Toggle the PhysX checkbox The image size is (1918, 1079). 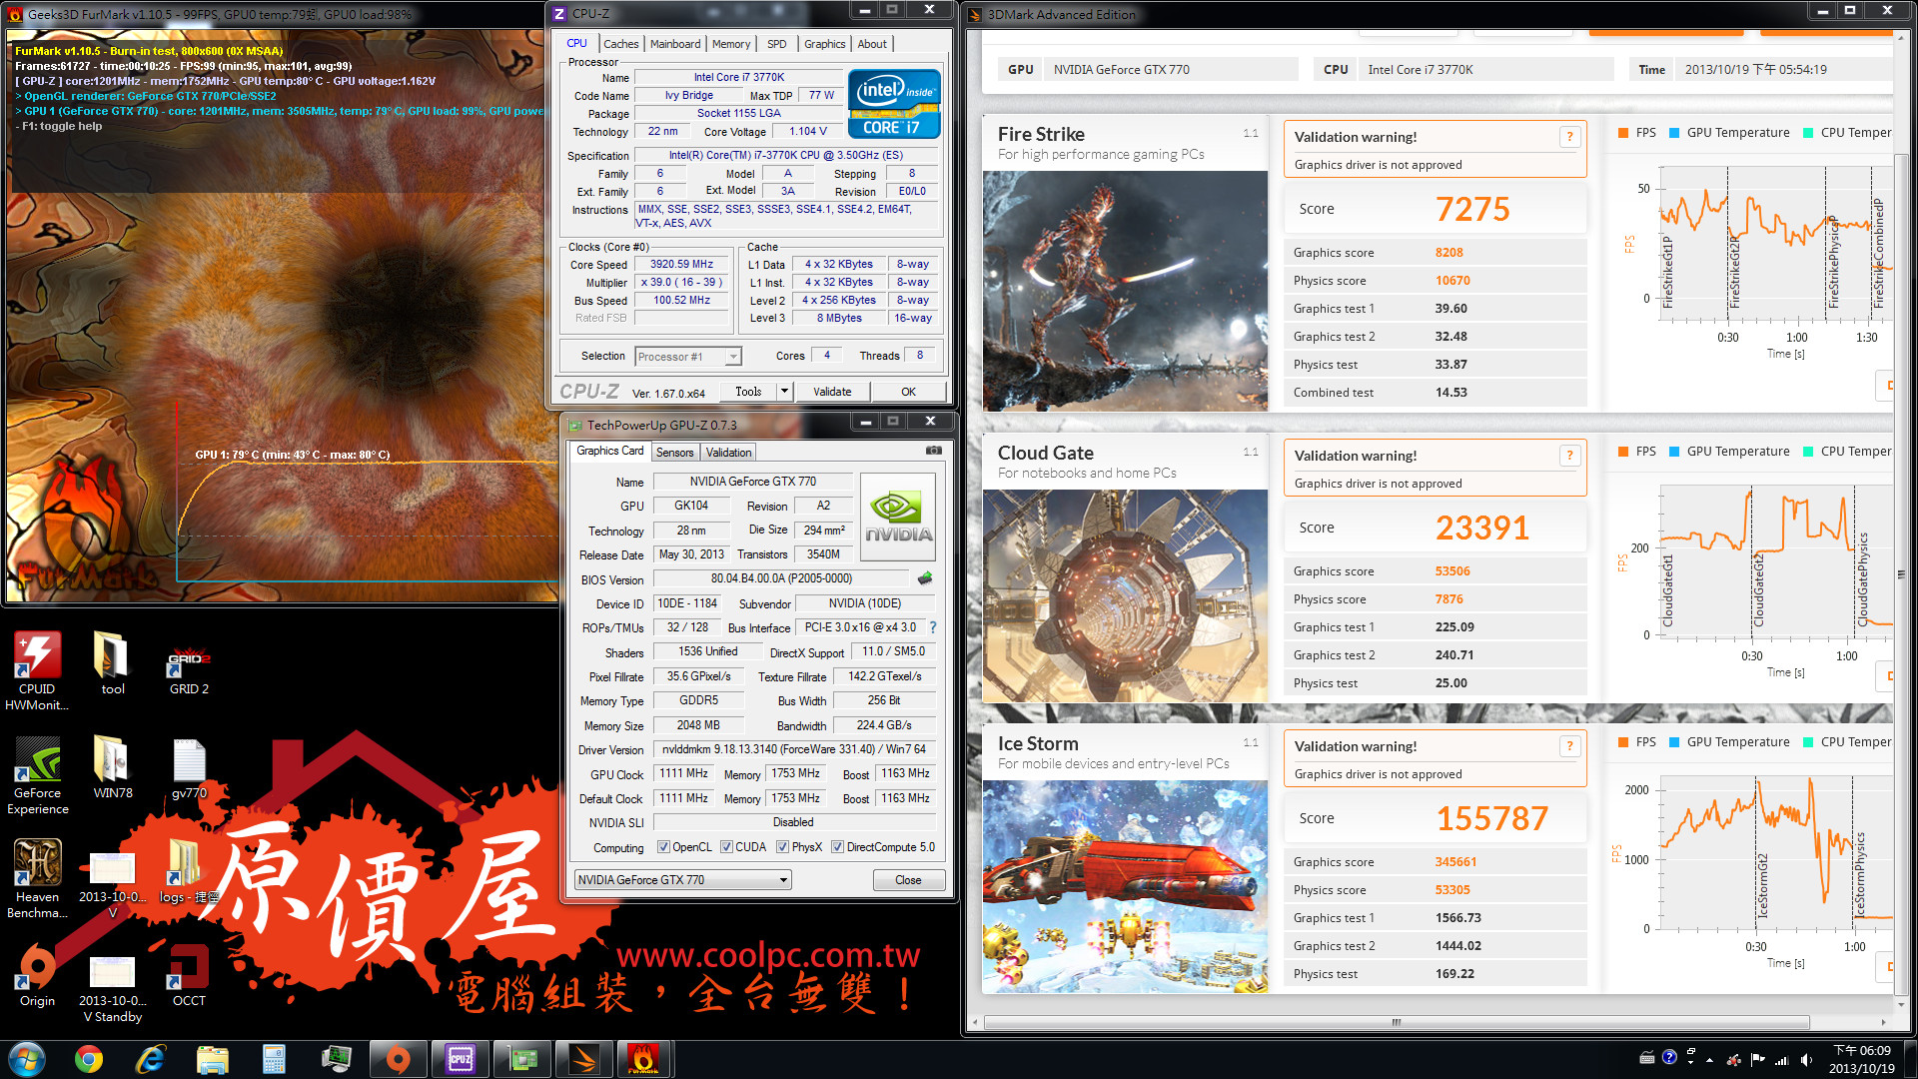coord(782,847)
